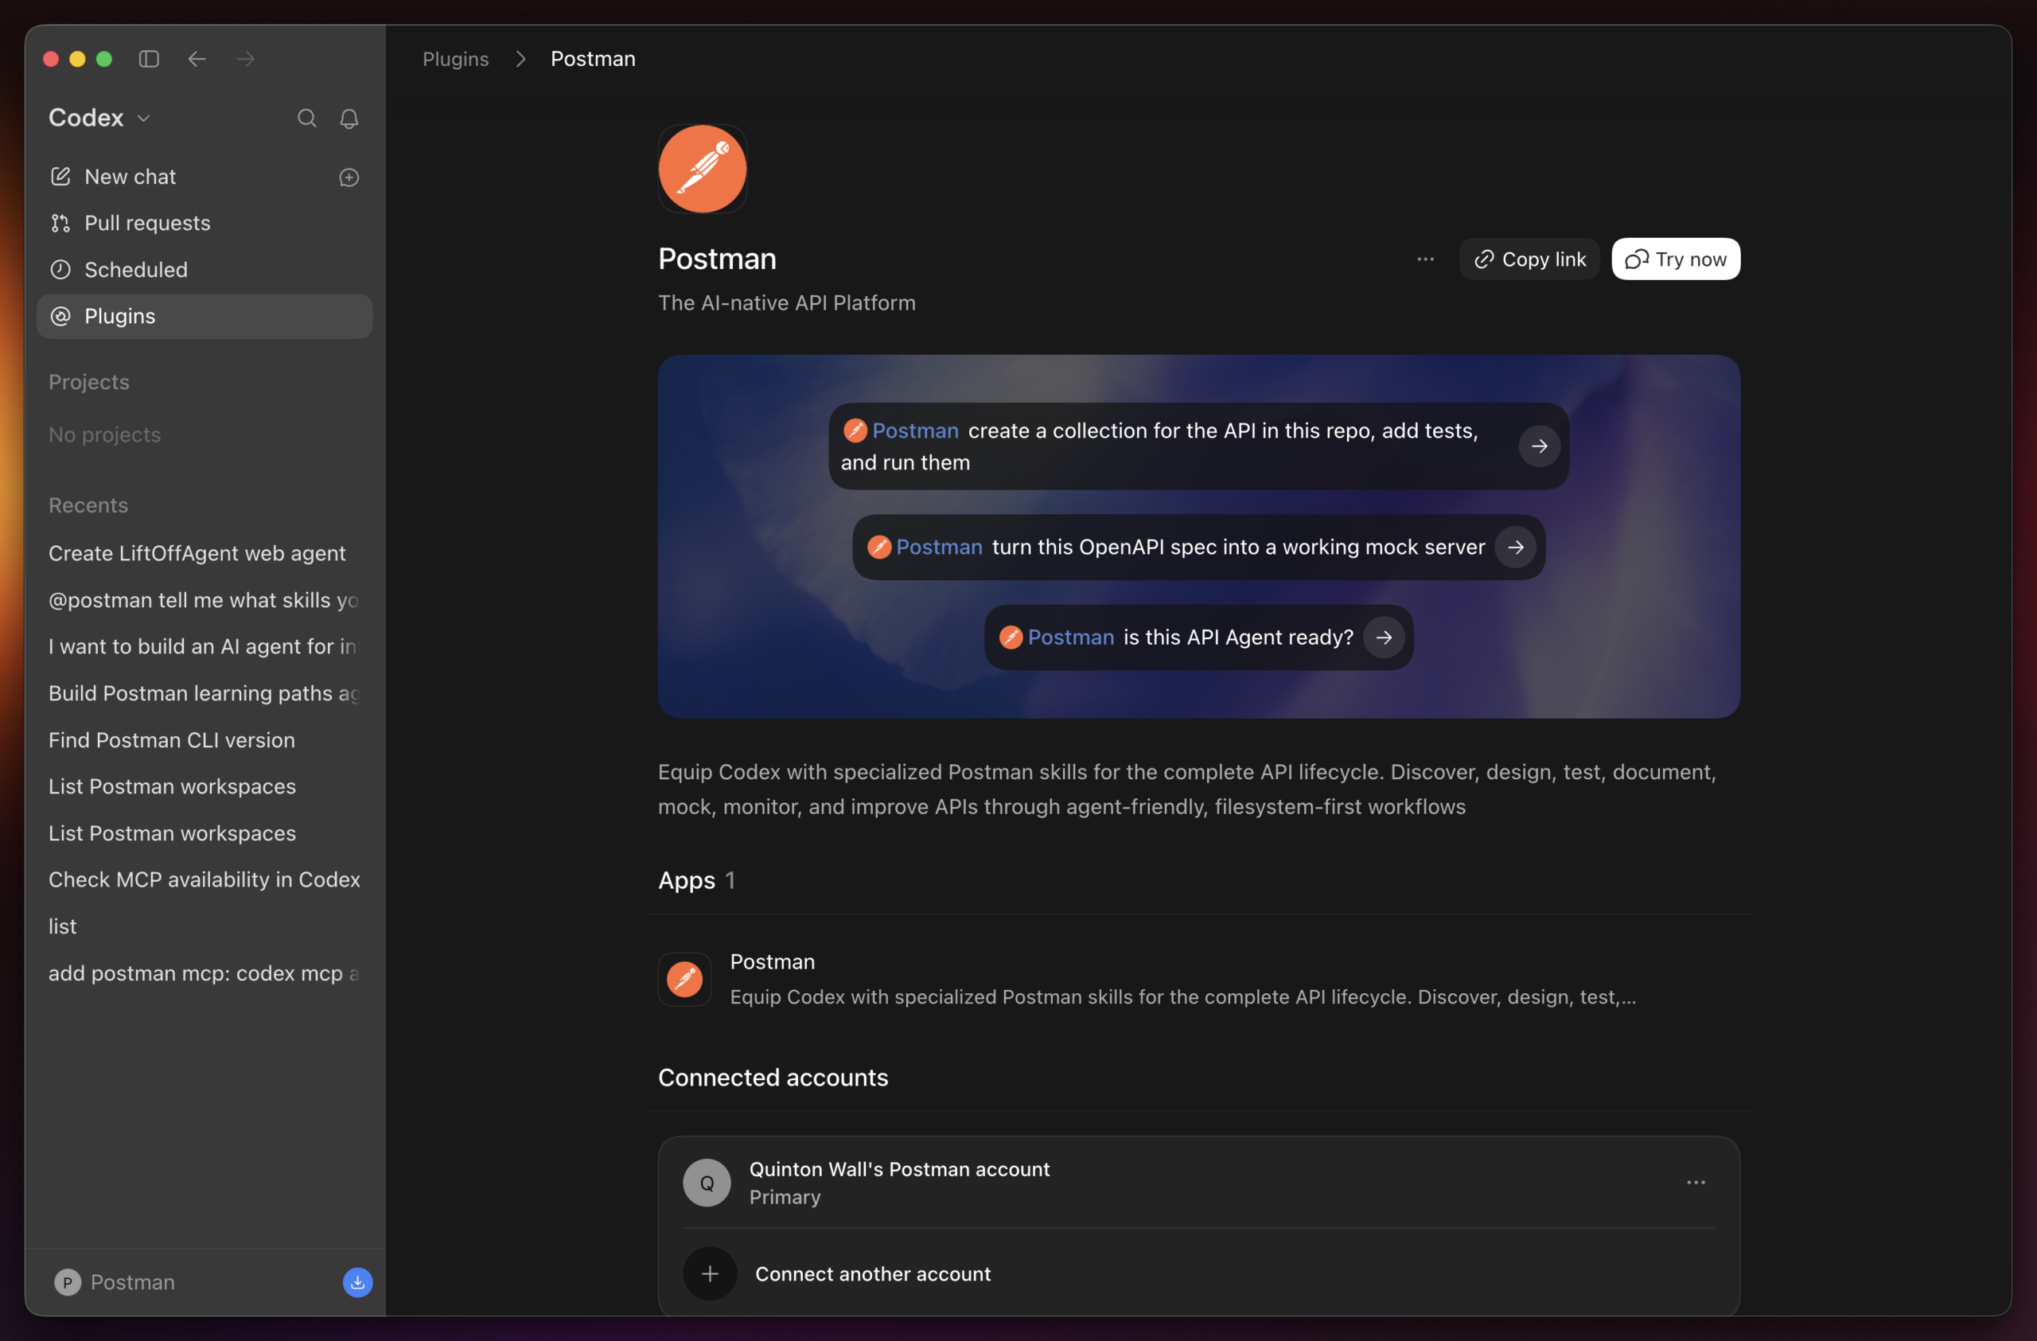
Task: Select Plugins in the sidebar
Action: point(205,317)
